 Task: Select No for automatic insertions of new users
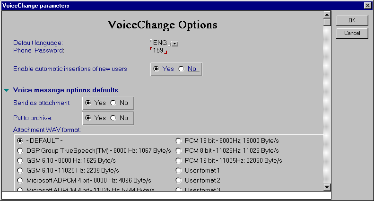(181, 69)
